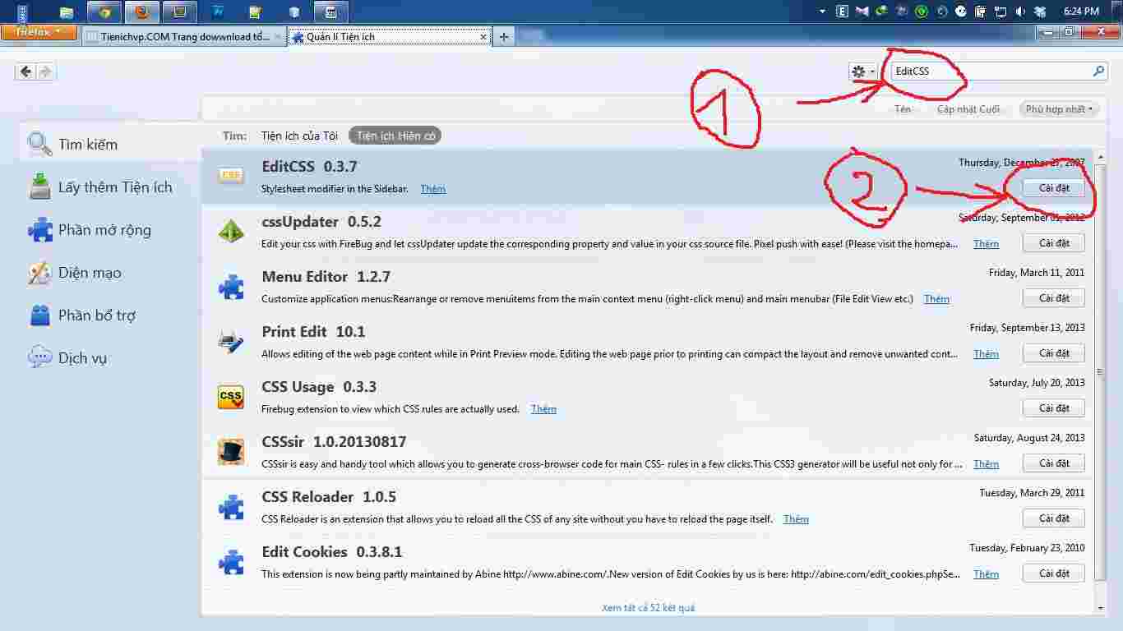The height and width of the screenshot is (631, 1123).
Task: Close the Quản lí Tiện ích tab
Action: pyautogui.click(x=483, y=37)
